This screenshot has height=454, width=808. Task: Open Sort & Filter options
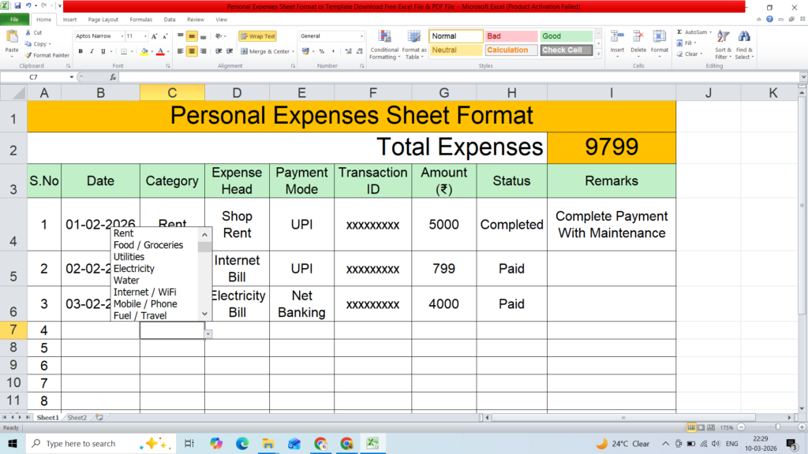(x=723, y=45)
